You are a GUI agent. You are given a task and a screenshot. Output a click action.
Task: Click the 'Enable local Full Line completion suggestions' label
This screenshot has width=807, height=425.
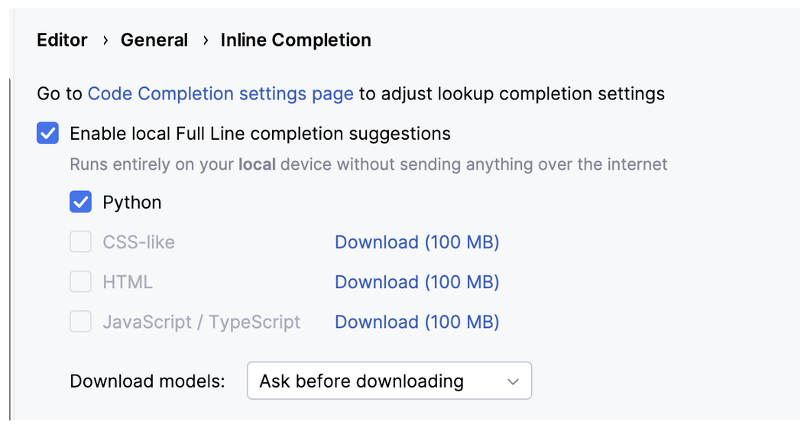[260, 134]
